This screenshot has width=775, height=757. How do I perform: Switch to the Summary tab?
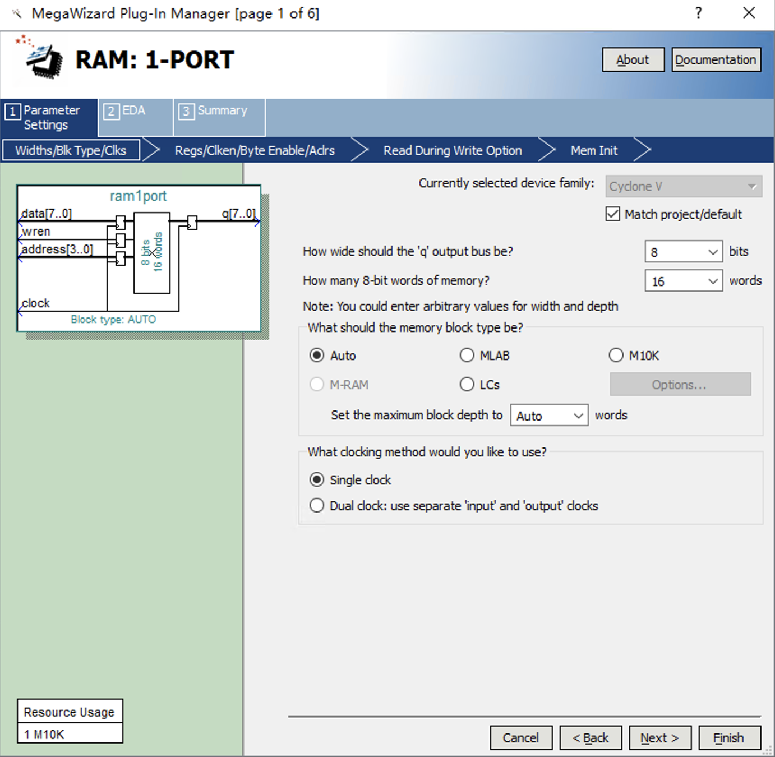[219, 117]
